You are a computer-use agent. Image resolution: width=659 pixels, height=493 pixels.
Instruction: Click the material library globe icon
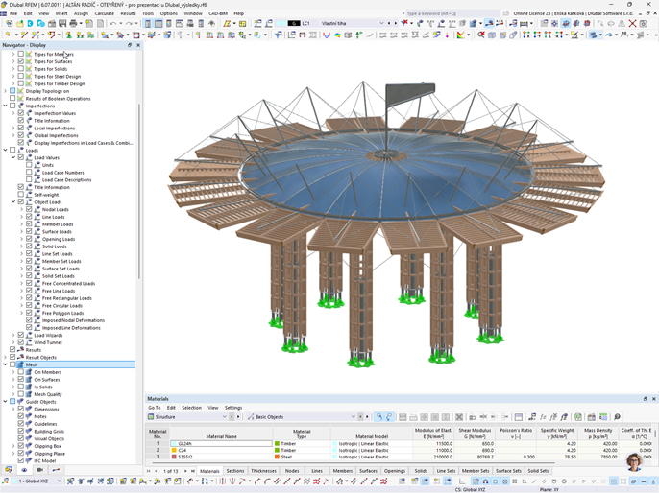tap(578, 417)
